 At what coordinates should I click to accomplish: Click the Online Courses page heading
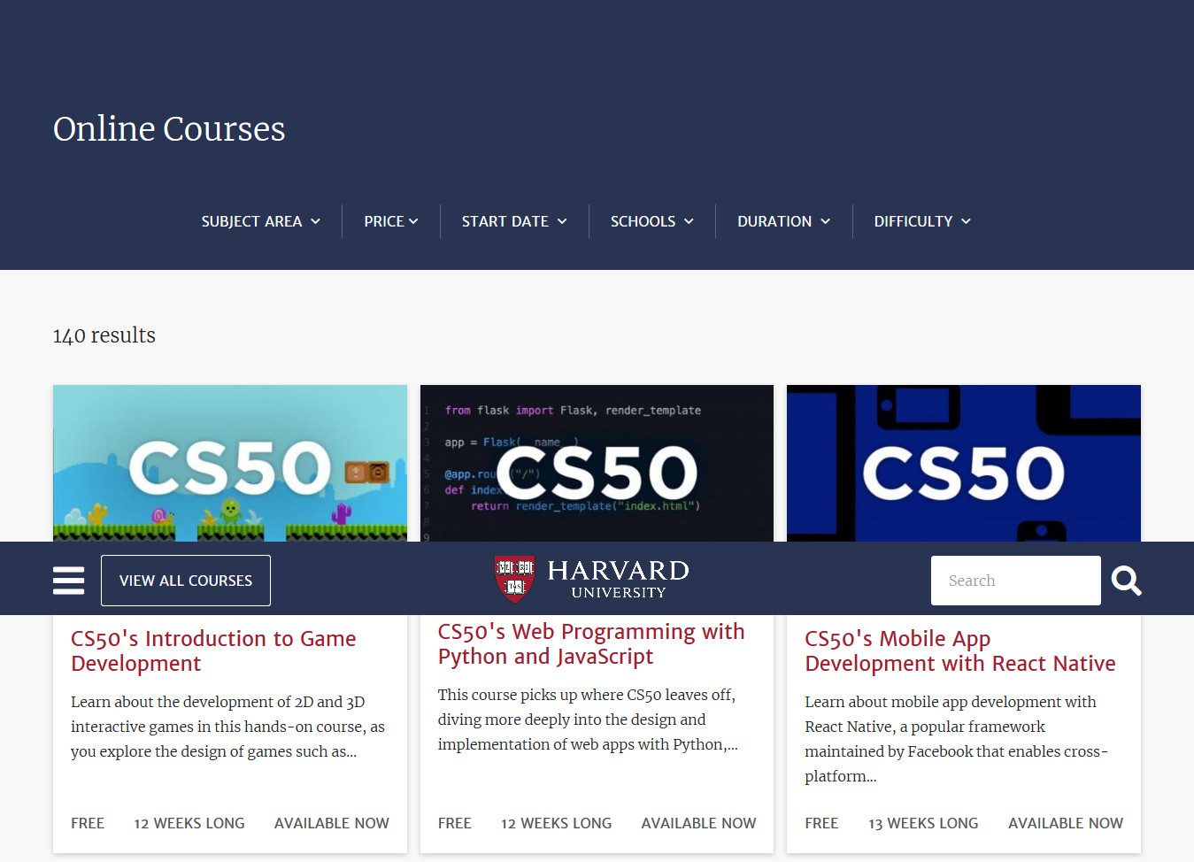[x=169, y=129]
